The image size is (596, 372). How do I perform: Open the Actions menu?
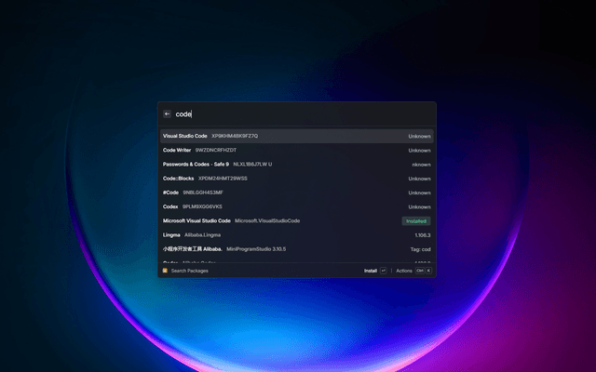403,271
